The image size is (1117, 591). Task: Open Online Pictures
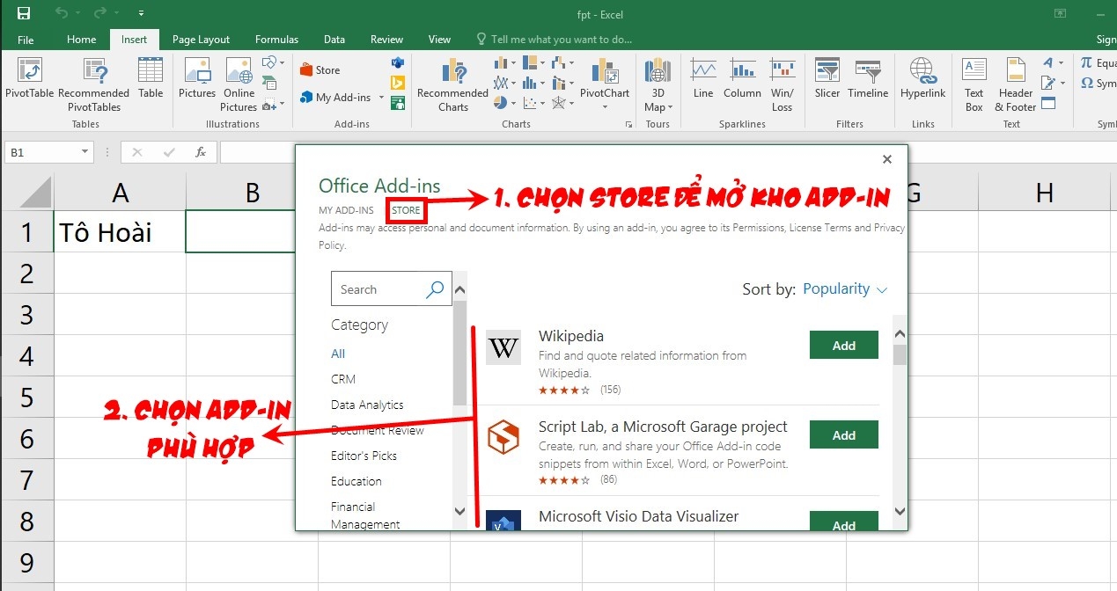239,84
